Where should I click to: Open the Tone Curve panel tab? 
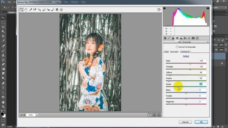(169, 38)
